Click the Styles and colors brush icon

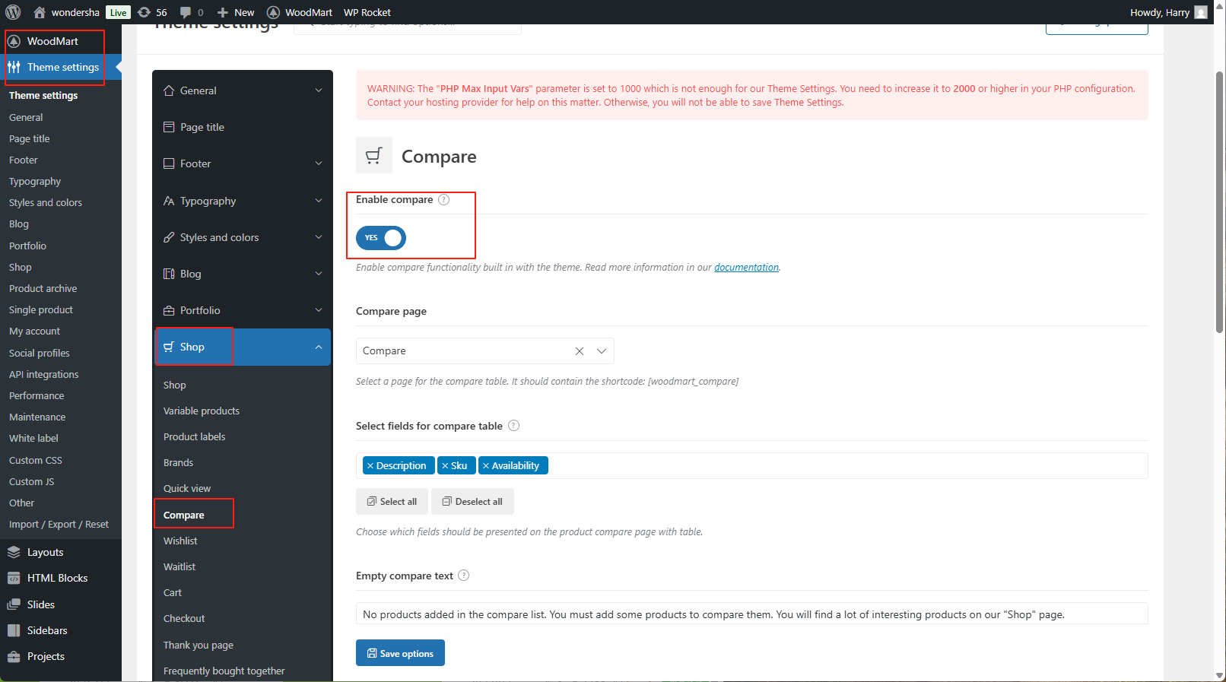pyautogui.click(x=169, y=237)
